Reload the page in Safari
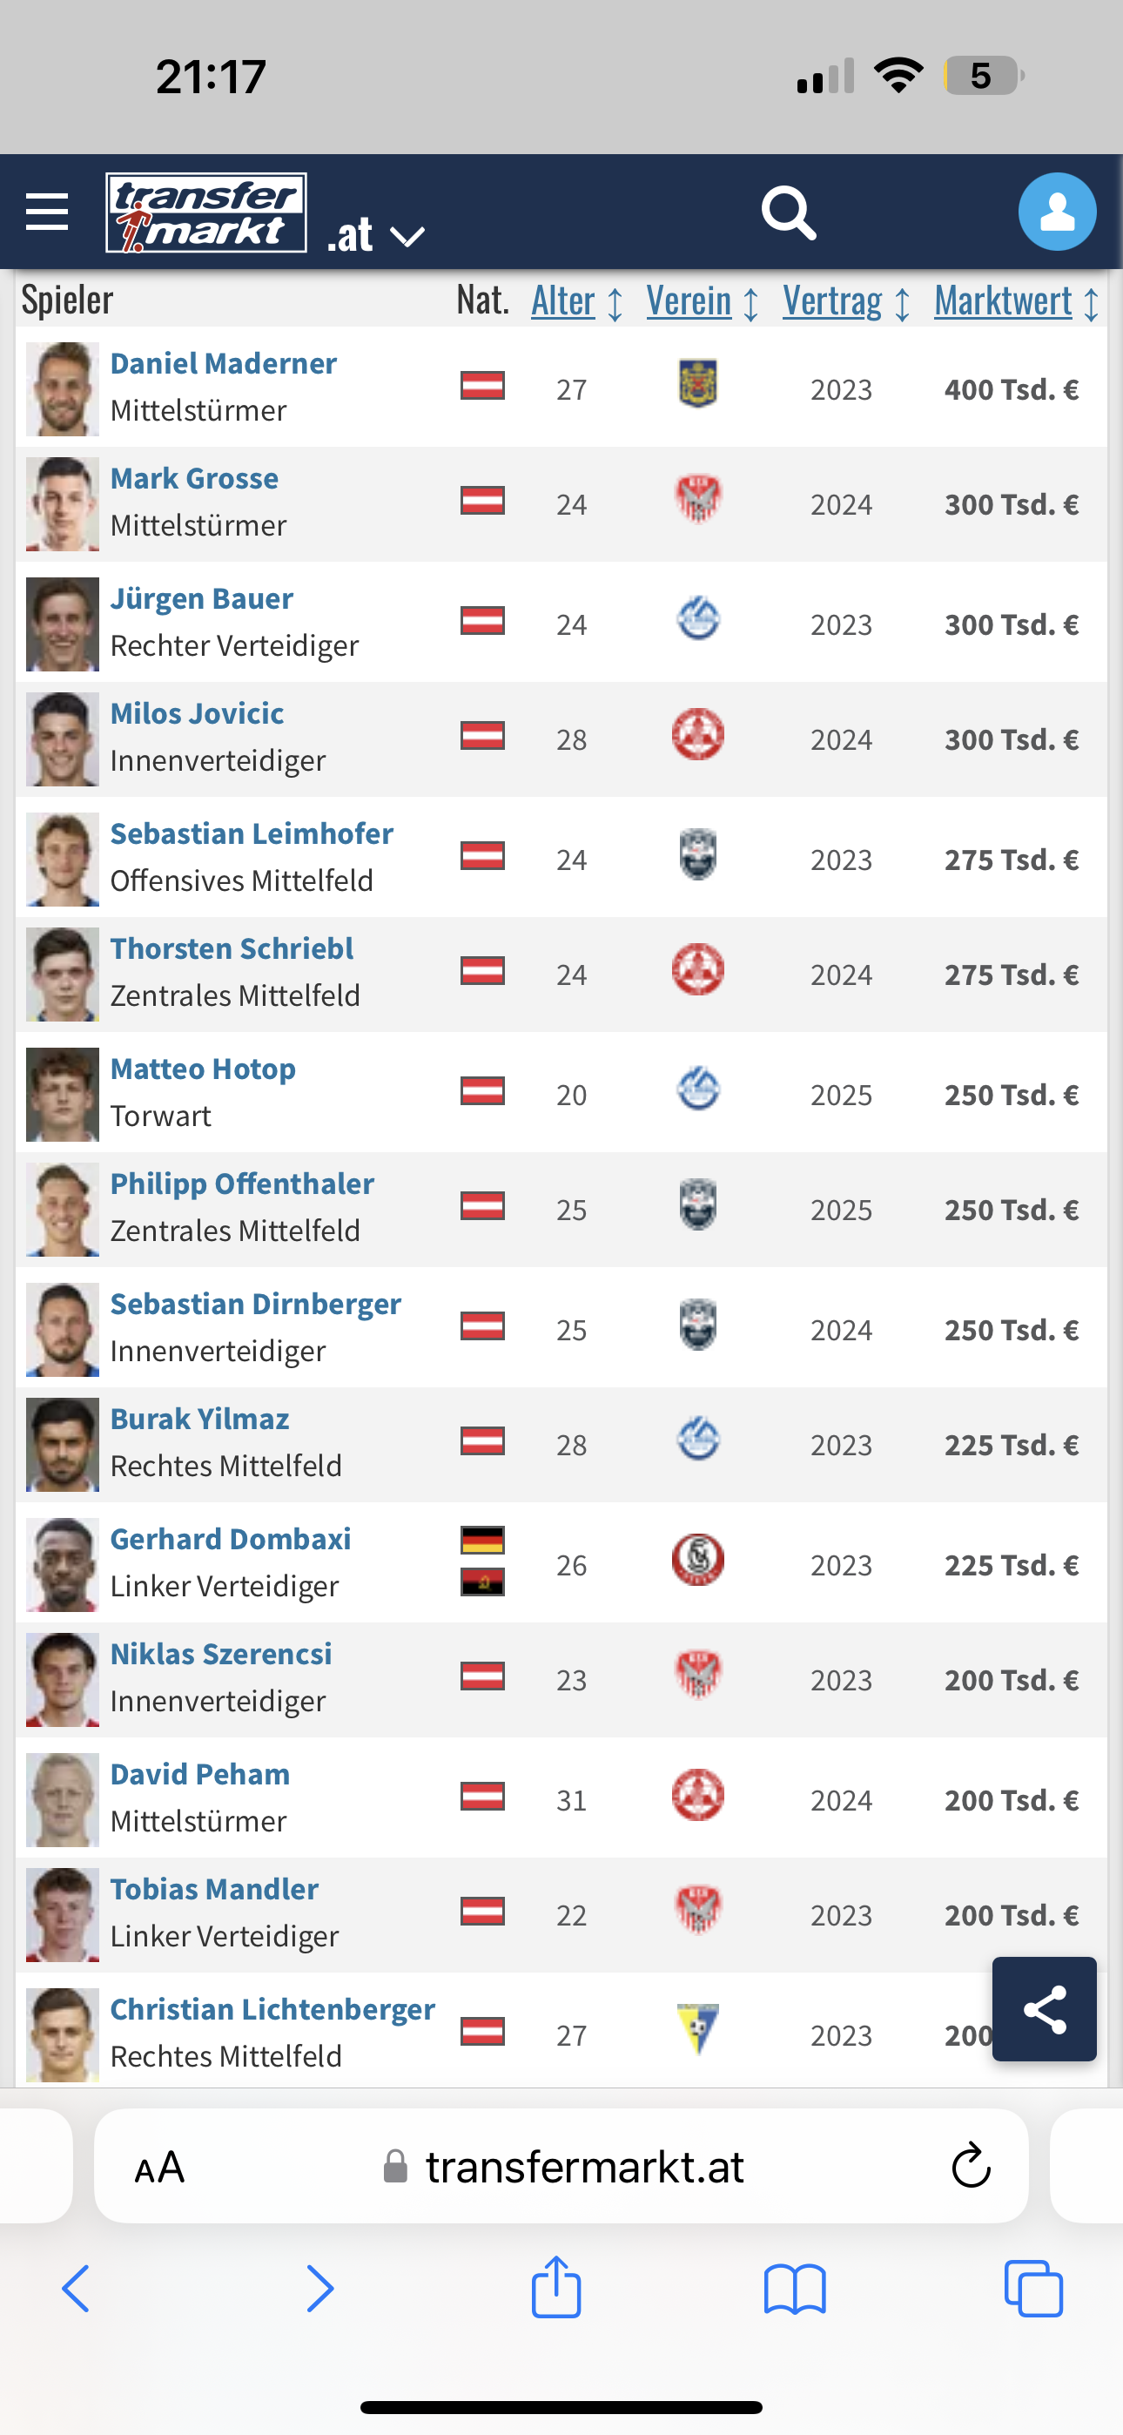 tap(971, 2166)
